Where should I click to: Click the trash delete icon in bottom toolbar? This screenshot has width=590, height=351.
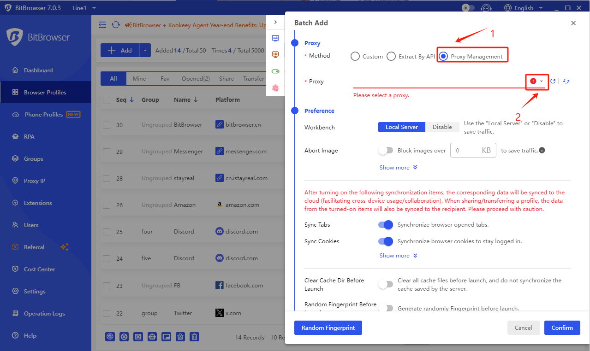click(x=195, y=337)
